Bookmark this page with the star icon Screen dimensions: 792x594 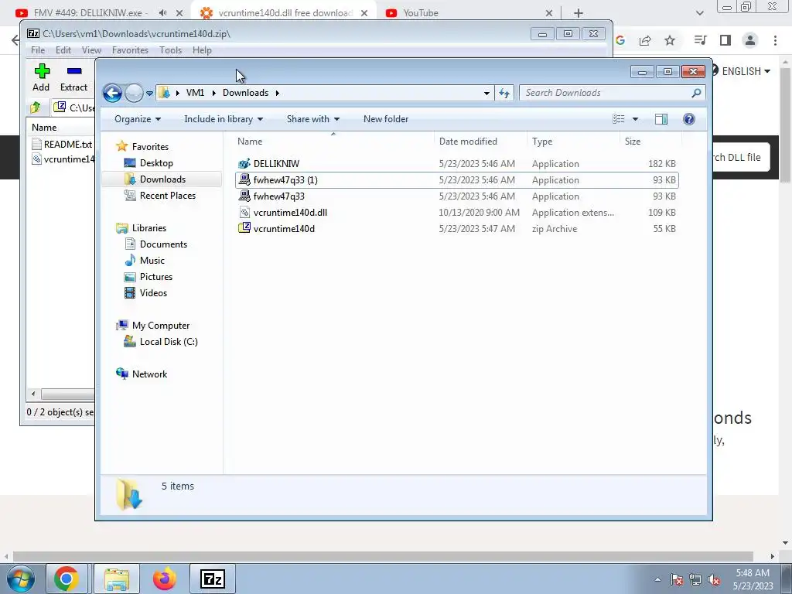(670, 40)
